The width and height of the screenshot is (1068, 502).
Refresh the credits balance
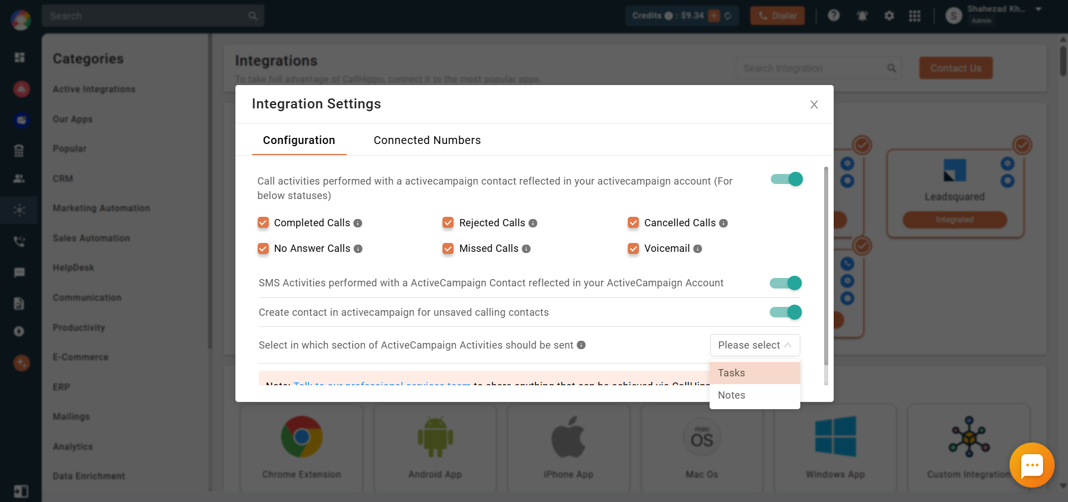click(x=728, y=16)
